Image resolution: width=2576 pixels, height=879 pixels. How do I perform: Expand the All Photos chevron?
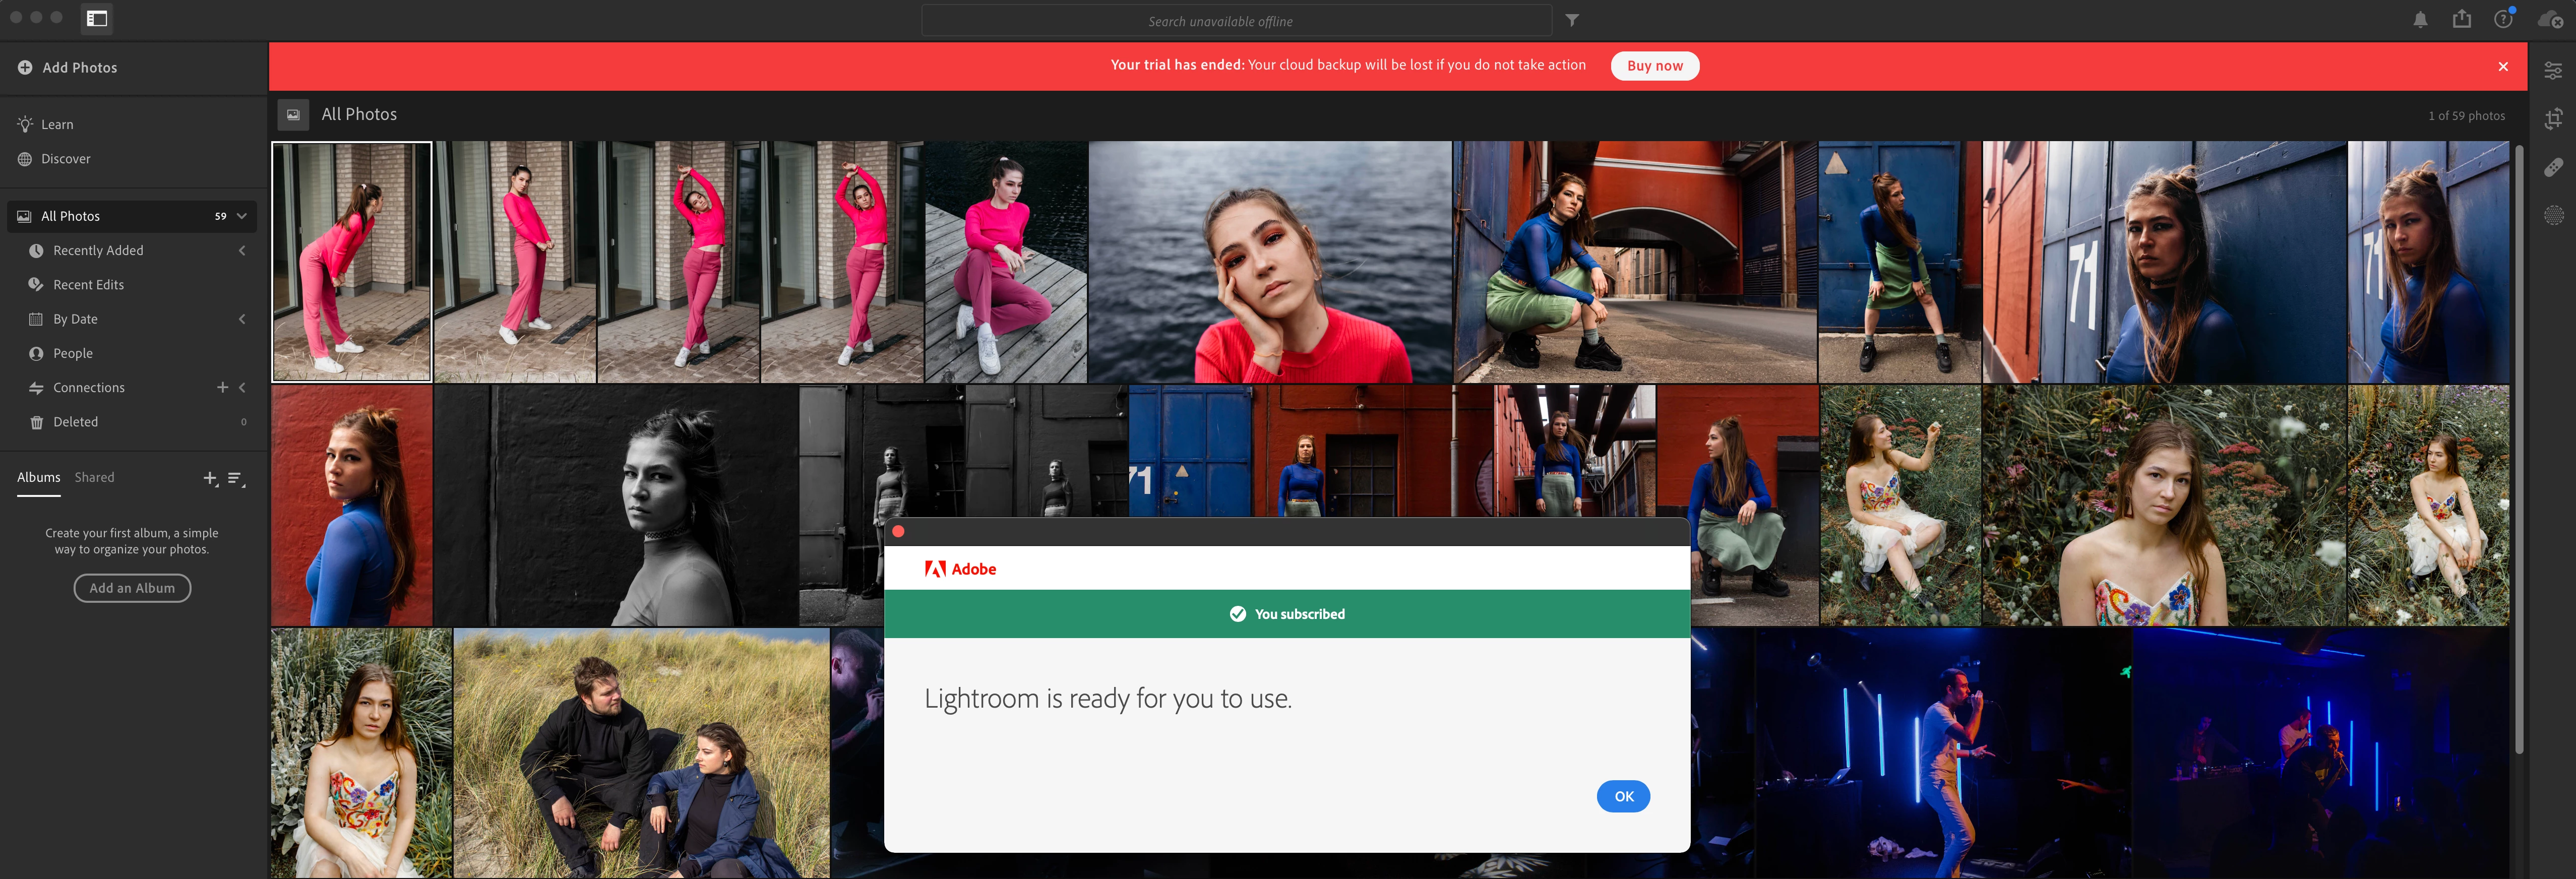click(x=242, y=216)
